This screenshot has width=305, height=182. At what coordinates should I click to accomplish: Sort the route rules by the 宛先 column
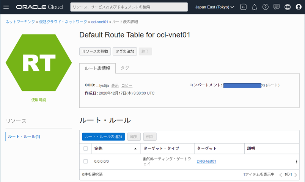click(x=116, y=148)
